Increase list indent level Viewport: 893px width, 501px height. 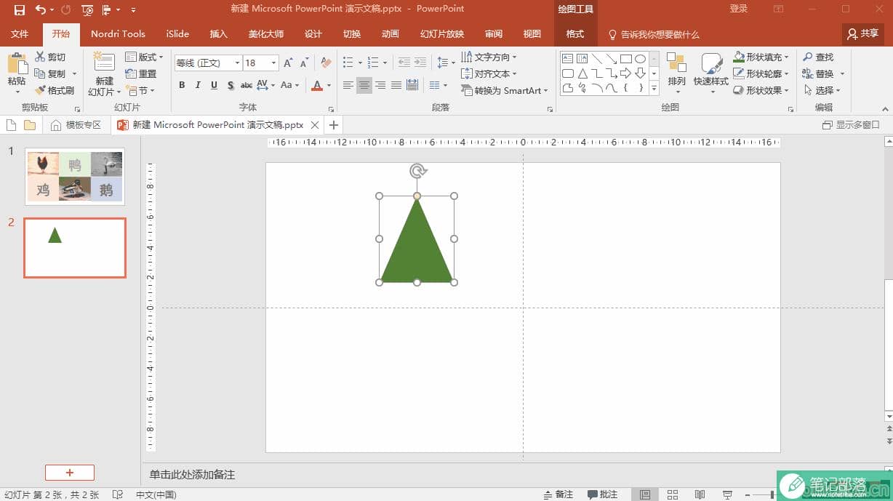420,63
